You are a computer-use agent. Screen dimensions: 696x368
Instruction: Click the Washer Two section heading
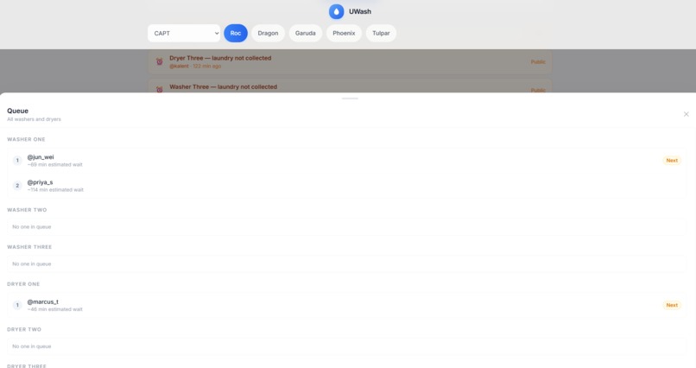[x=27, y=210]
